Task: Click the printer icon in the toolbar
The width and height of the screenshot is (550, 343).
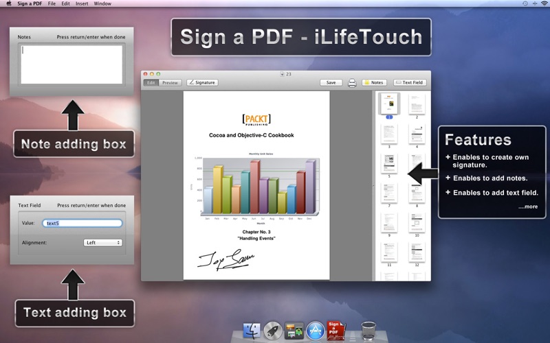Action: 352,83
